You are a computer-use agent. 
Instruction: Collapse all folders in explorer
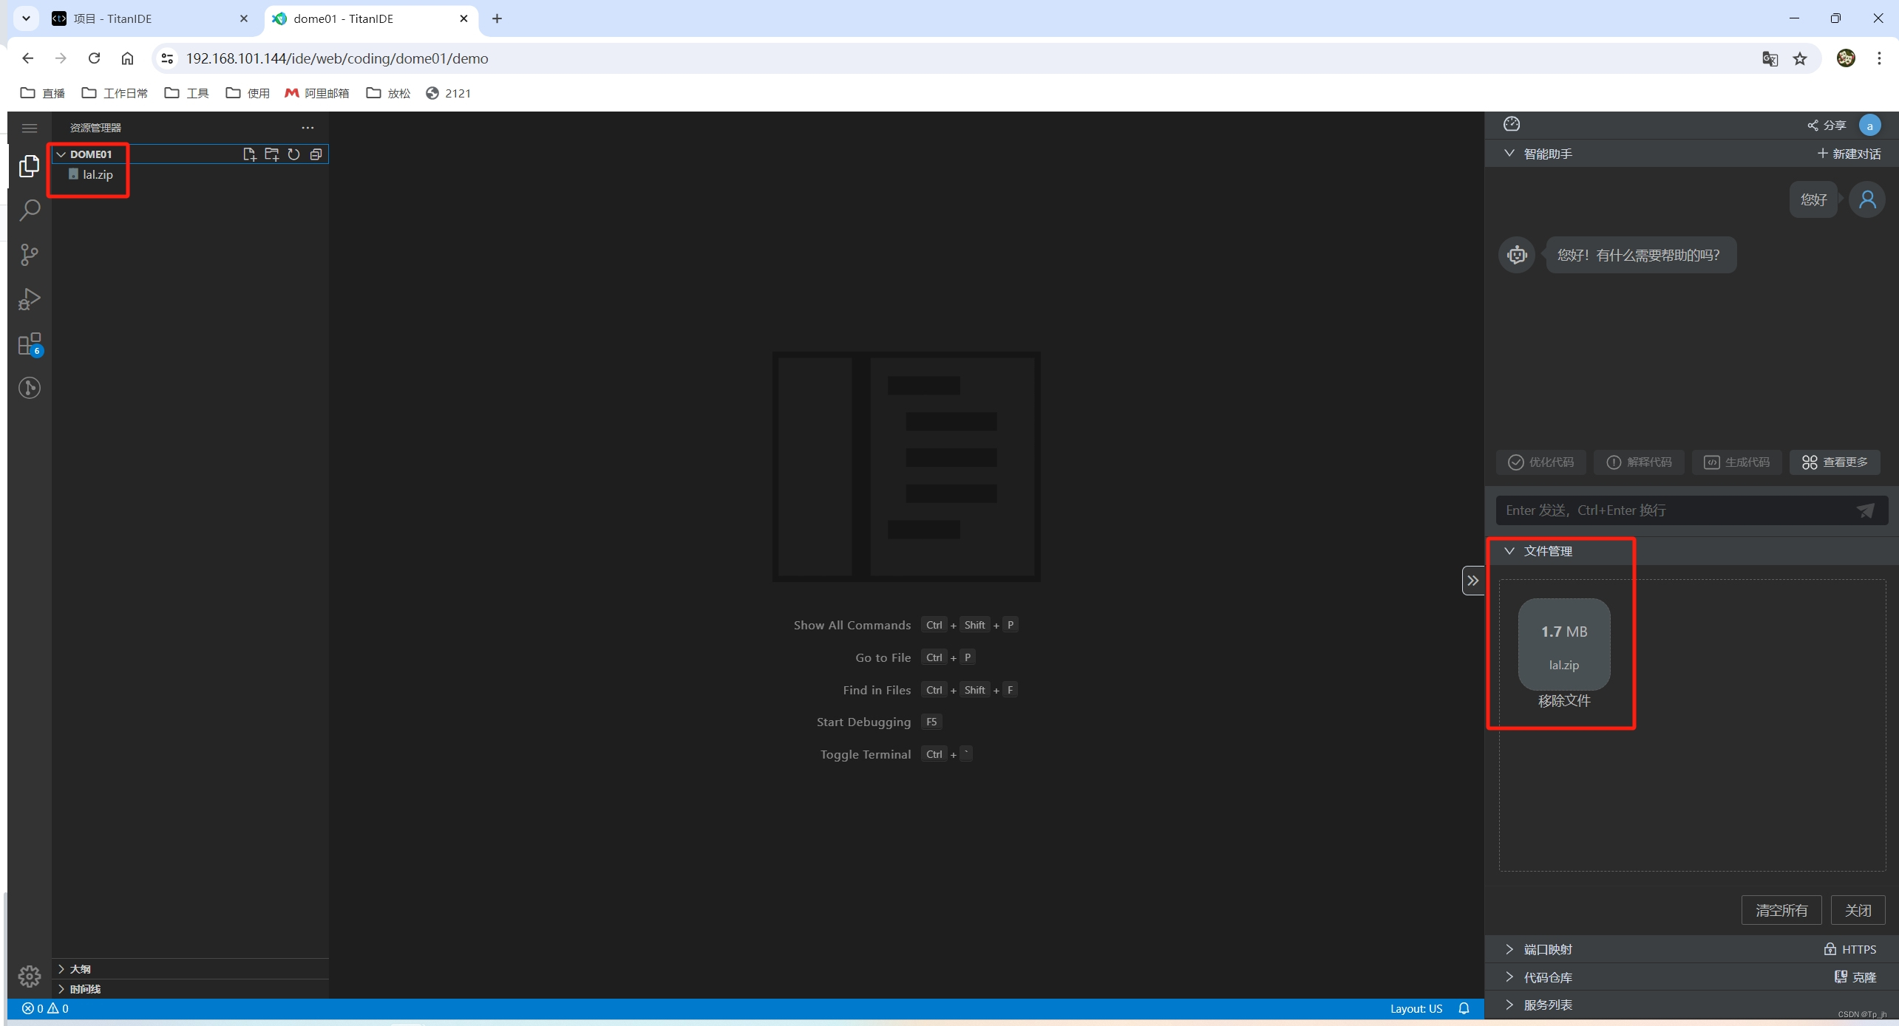pos(316,154)
